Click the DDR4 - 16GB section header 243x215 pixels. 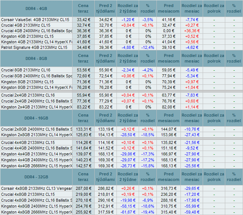(x=36, y=118)
